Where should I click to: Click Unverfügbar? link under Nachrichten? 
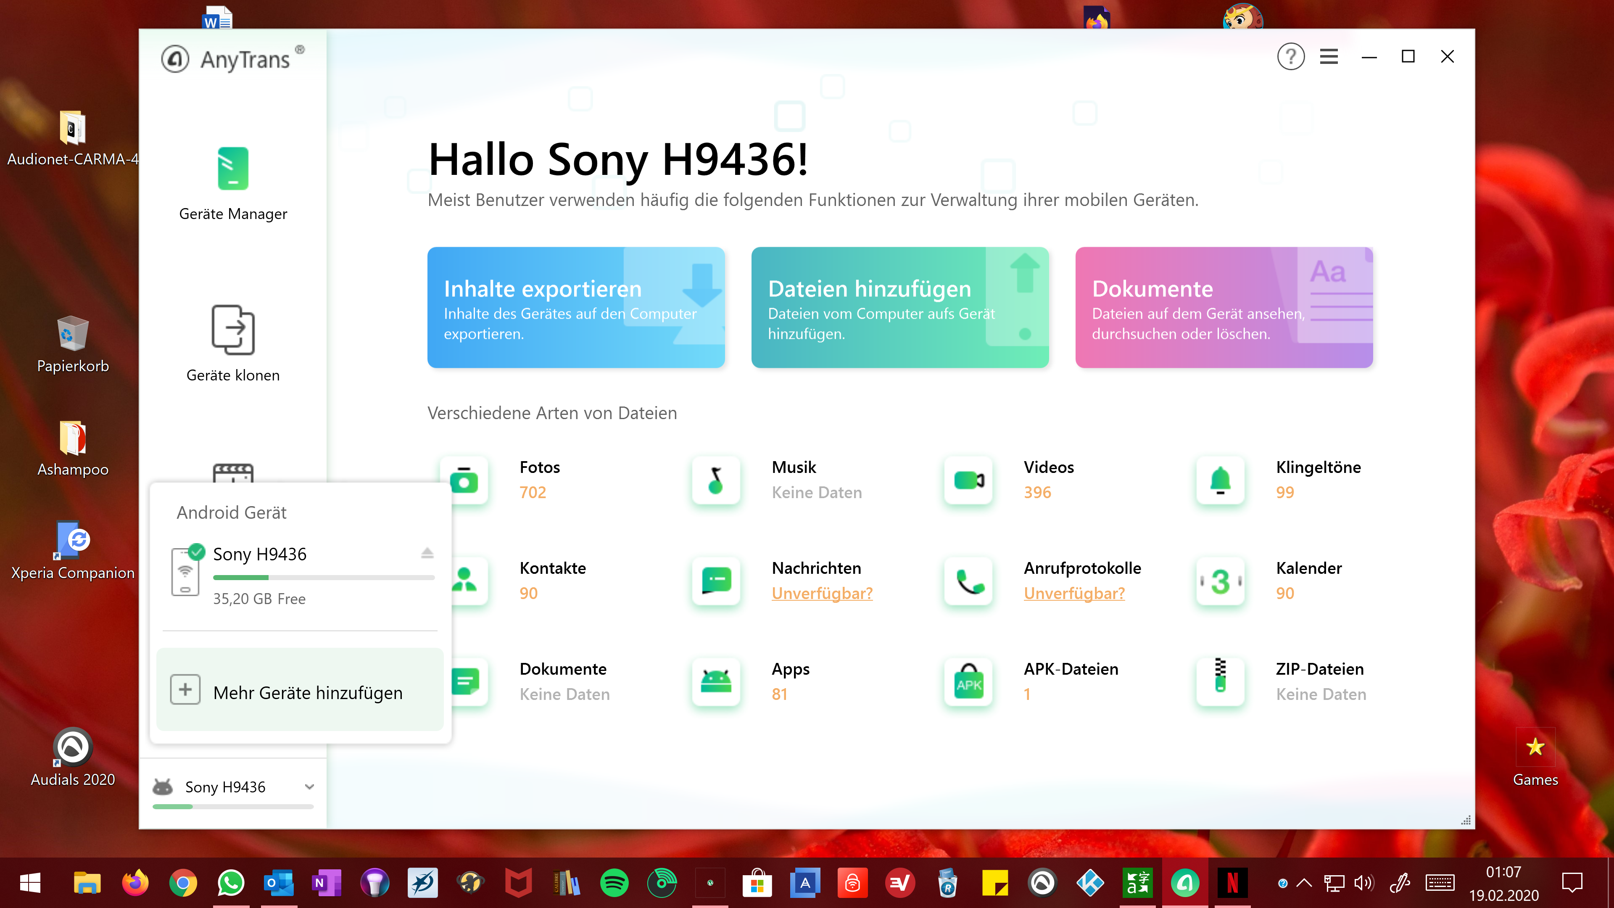(822, 594)
